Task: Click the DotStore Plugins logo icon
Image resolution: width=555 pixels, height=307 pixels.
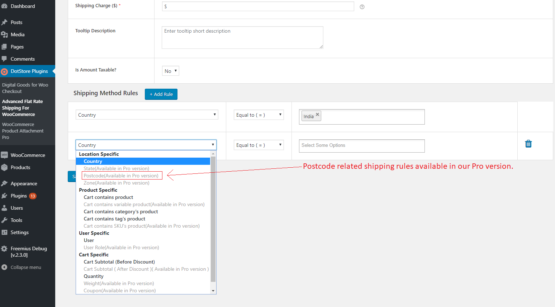Action: (4, 71)
